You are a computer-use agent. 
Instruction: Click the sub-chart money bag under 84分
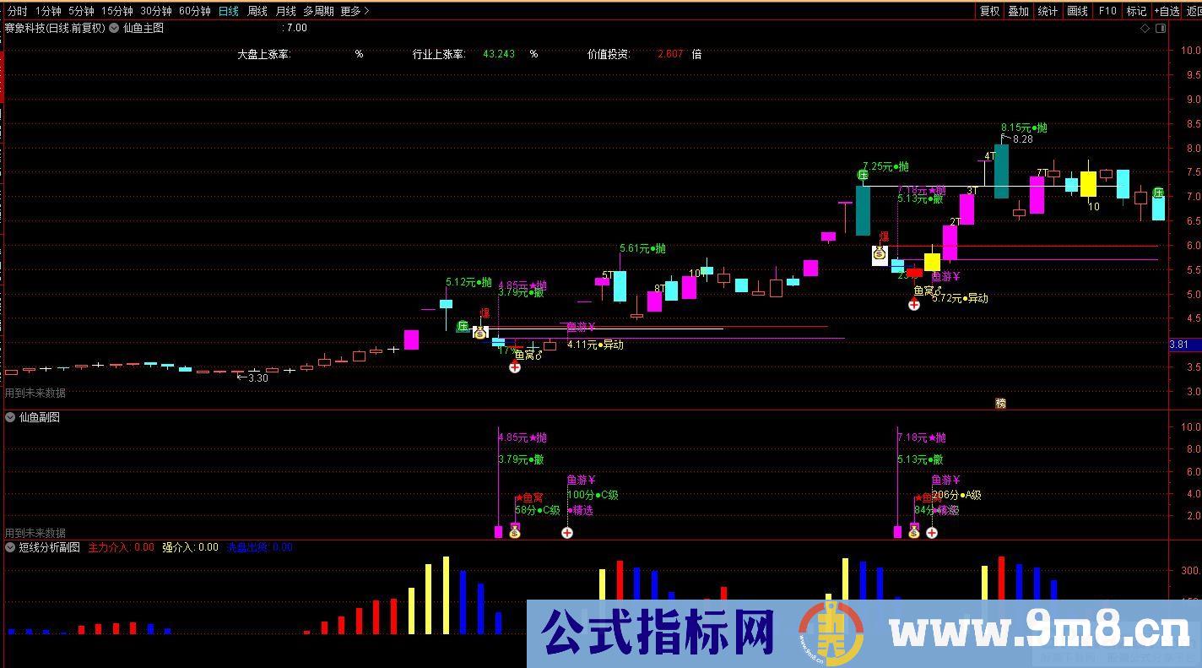914,531
